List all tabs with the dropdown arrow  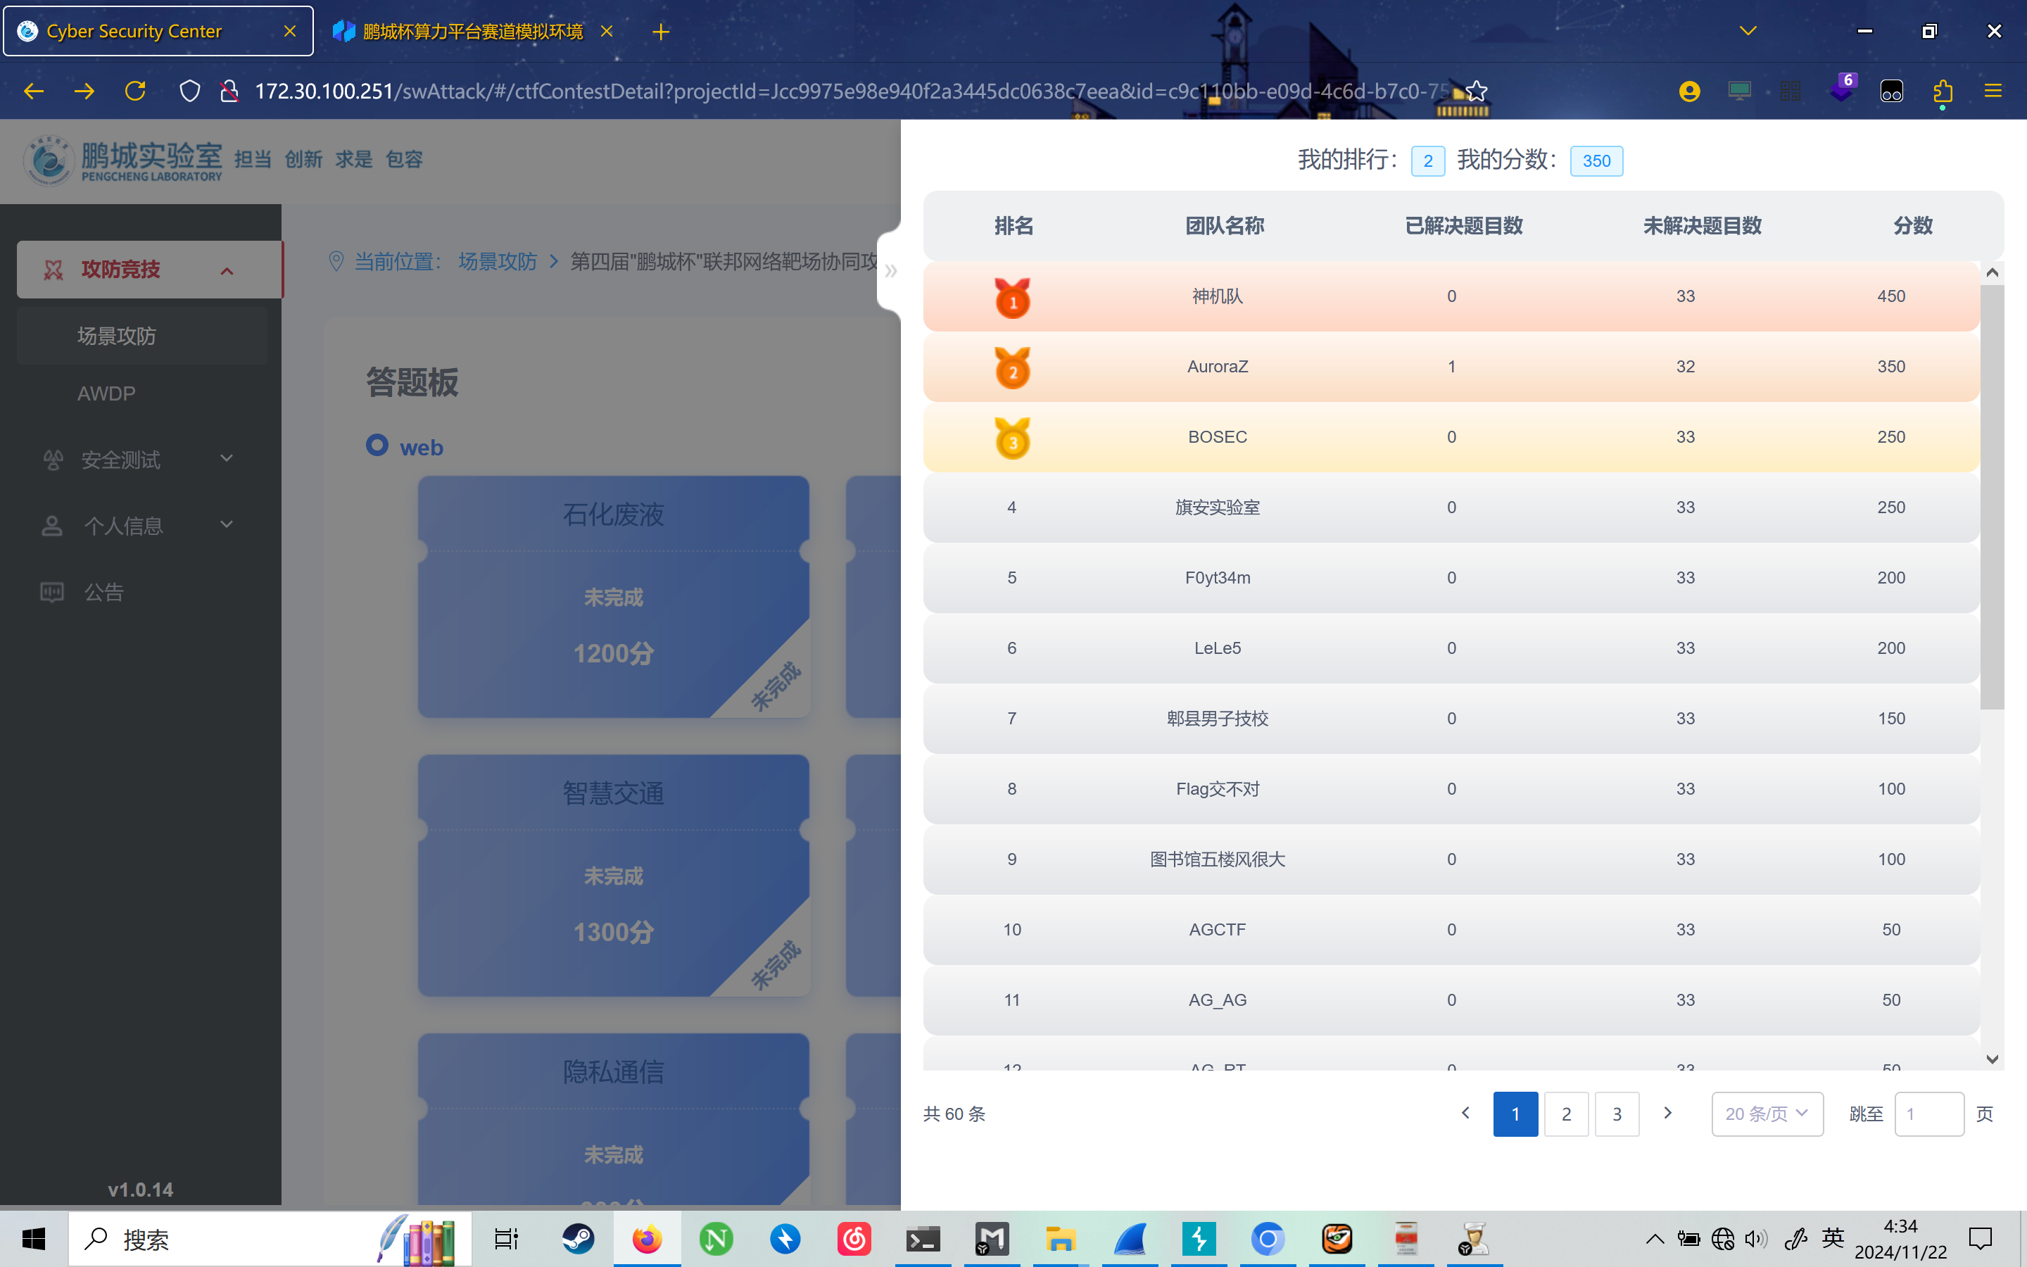pos(1748,31)
